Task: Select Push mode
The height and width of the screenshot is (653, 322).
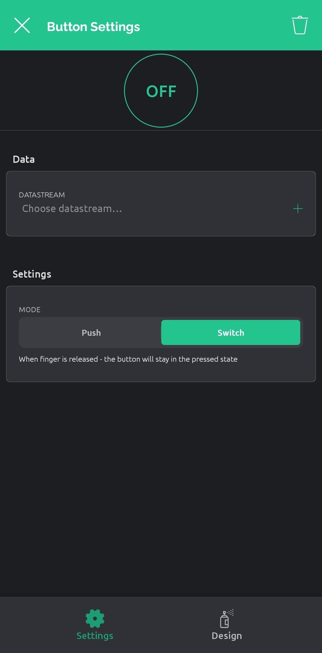Action: (x=91, y=333)
